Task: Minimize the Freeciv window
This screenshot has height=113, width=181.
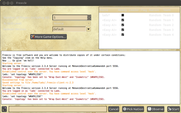Action: 8,3
